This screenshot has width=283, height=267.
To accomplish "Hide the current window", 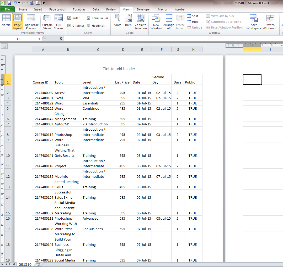I will click(x=193, y=22).
